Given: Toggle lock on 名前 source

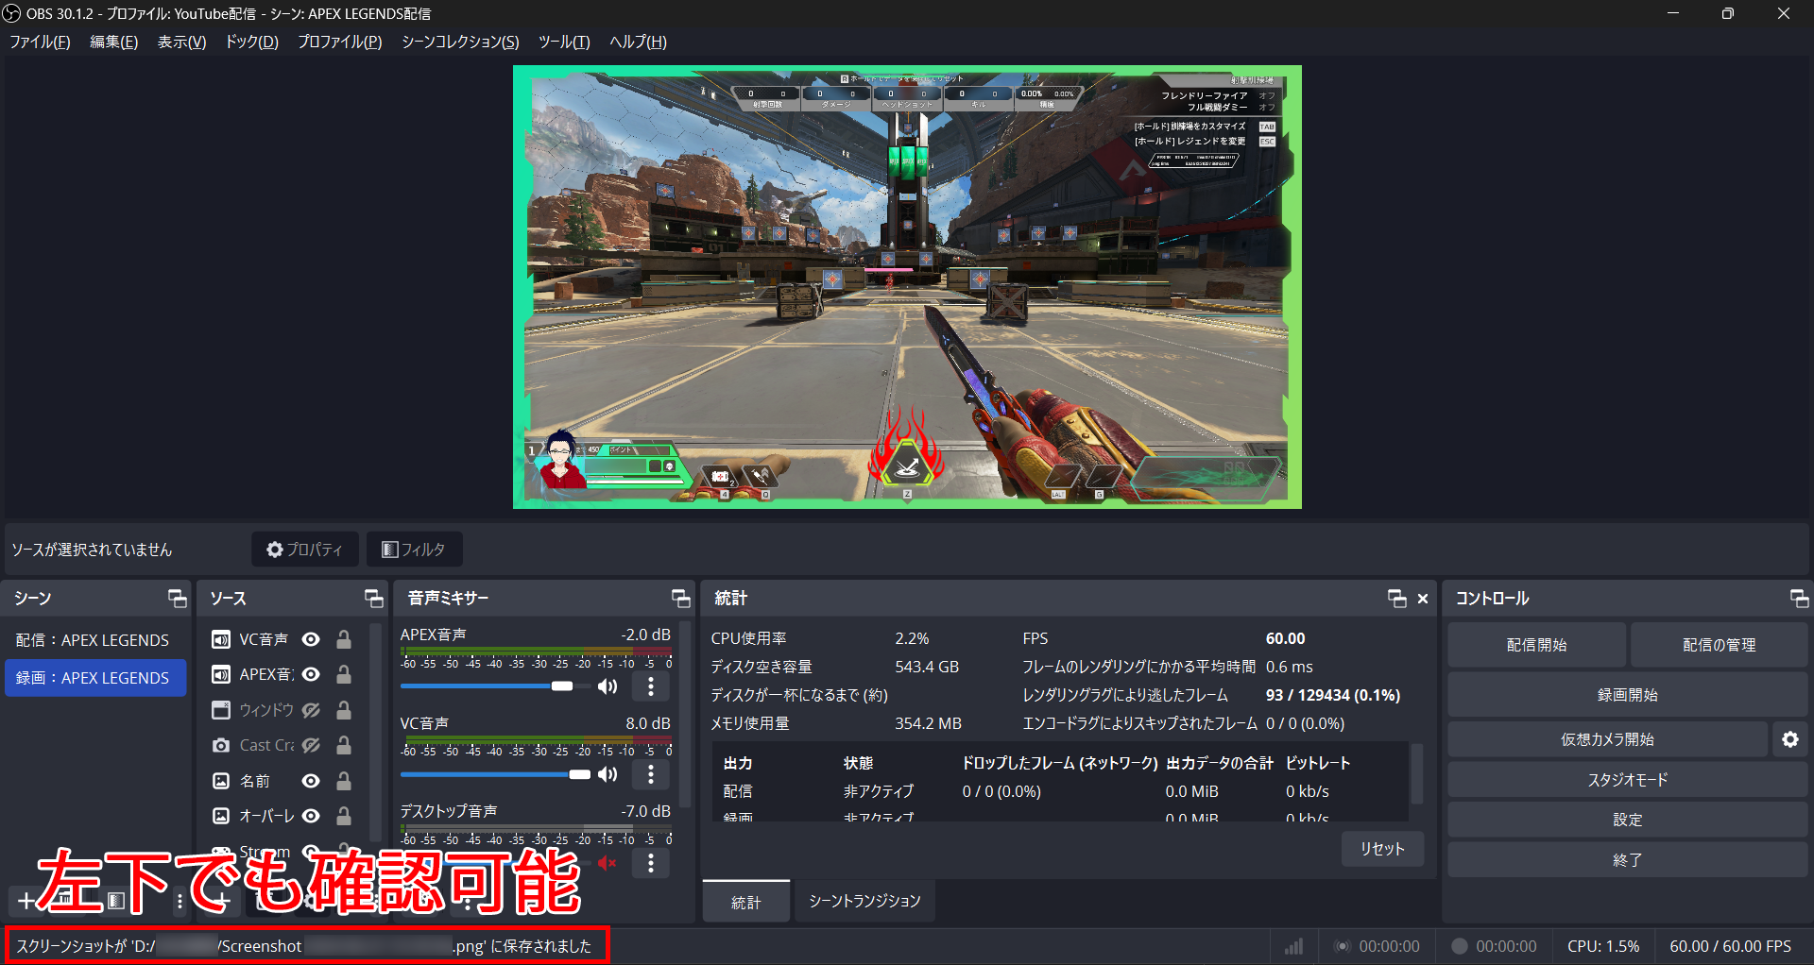Looking at the screenshot, I should (344, 781).
